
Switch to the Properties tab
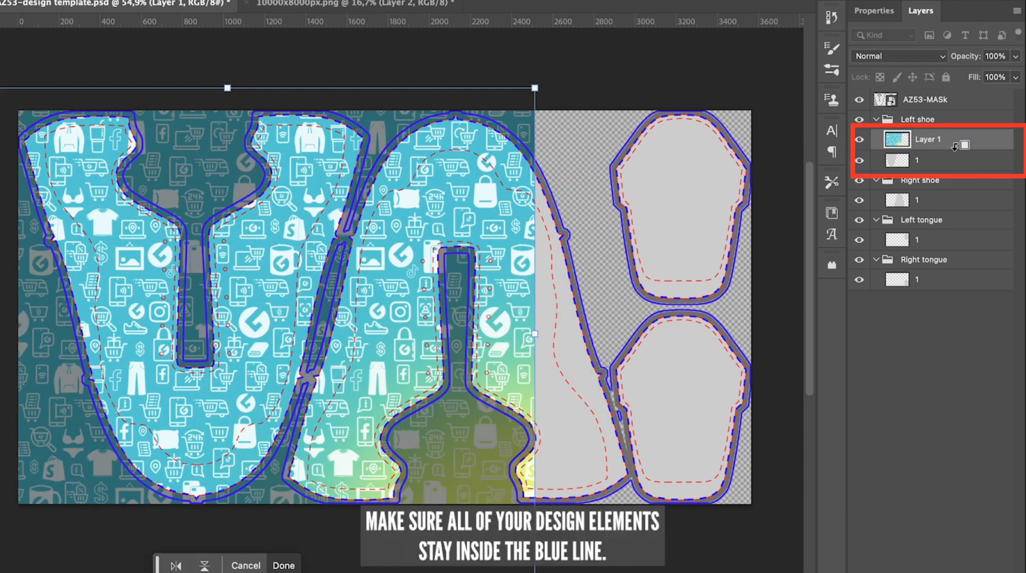(874, 11)
